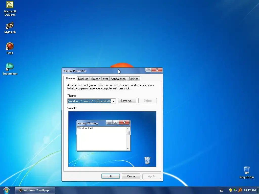Open the Screen Saver tab
Viewport: 259px width, 194px height.
tap(99, 79)
